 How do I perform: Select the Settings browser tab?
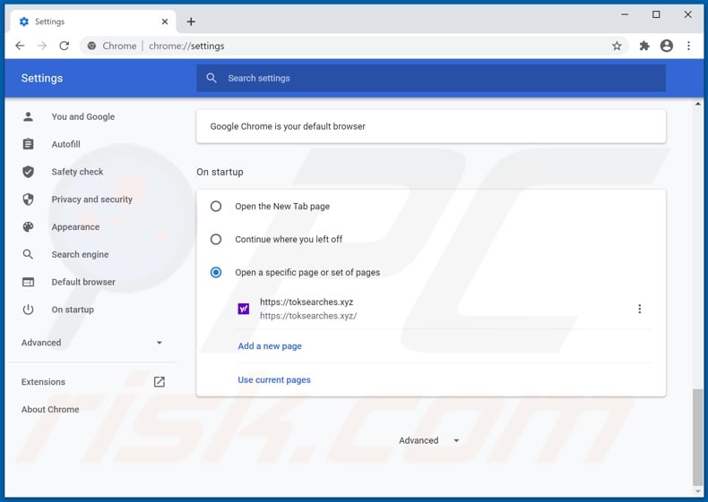click(93, 21)
